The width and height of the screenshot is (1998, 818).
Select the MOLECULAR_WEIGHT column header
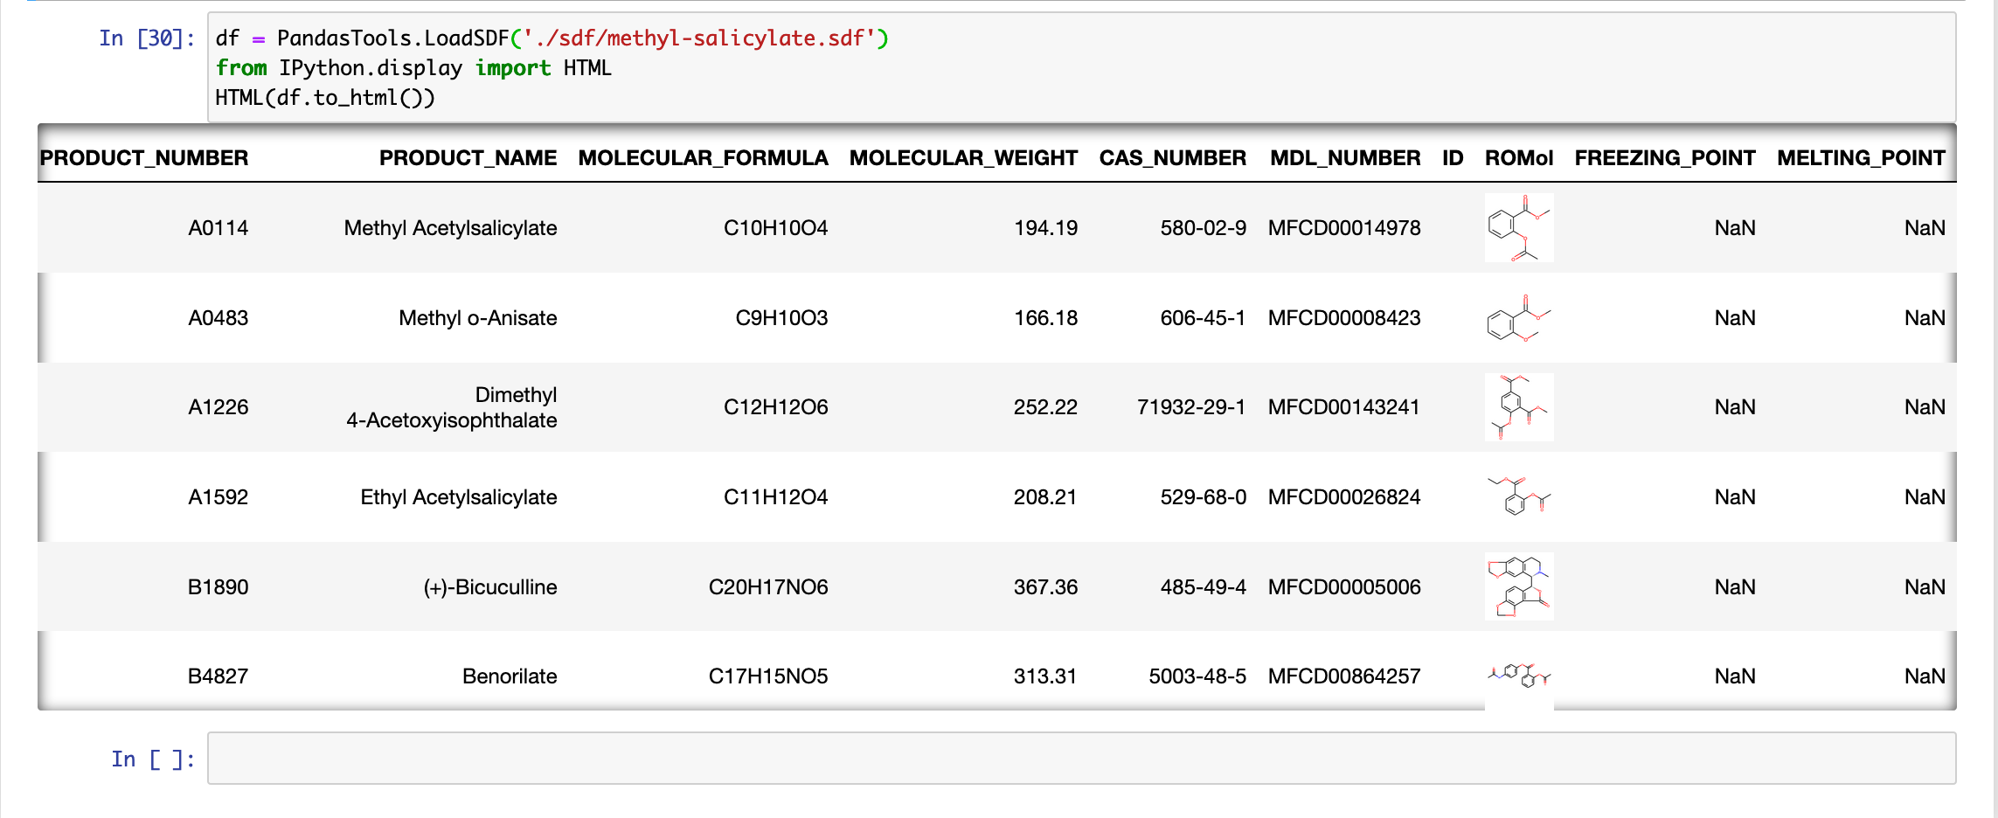click(x=963, y=158)
